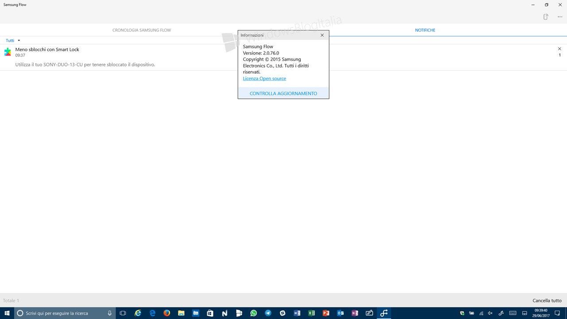Open the N app icon in taskbar
Screen dimensions: 567x319
(x=225, y=313)
